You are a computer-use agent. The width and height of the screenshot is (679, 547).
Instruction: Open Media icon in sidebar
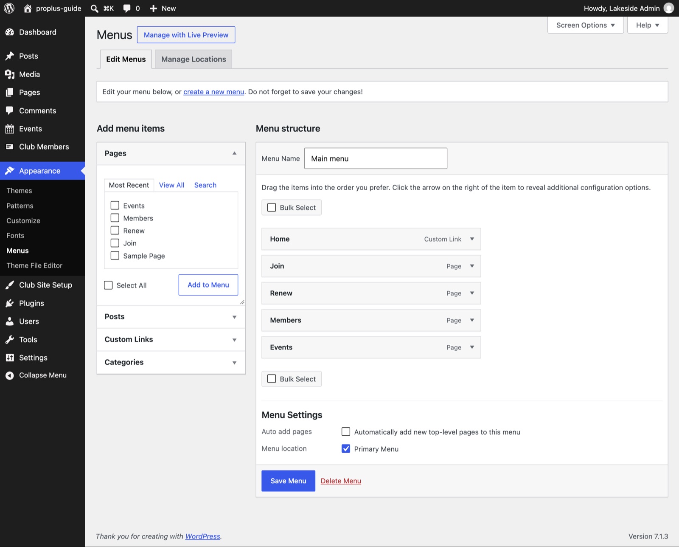(x=10, y=74)
